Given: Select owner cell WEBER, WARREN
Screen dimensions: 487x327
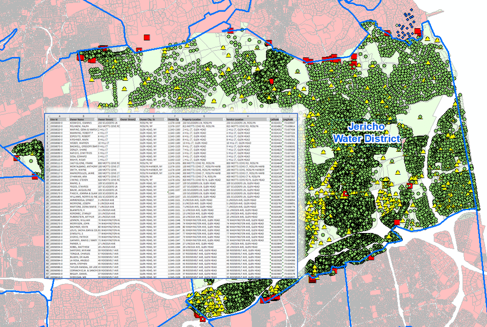Looking at the screenshot, I should click(x=83, y=143).
